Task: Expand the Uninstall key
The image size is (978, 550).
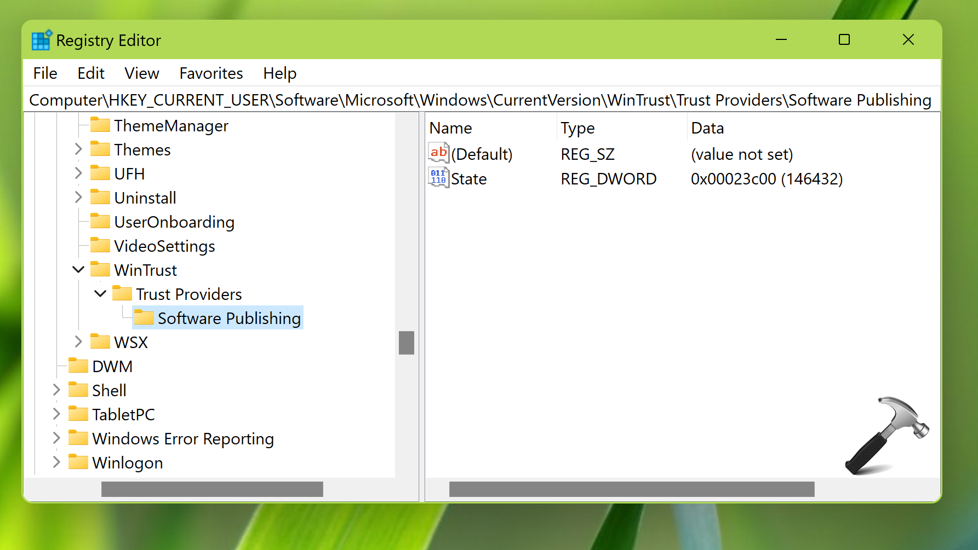Action: click(x=78, y=198)
